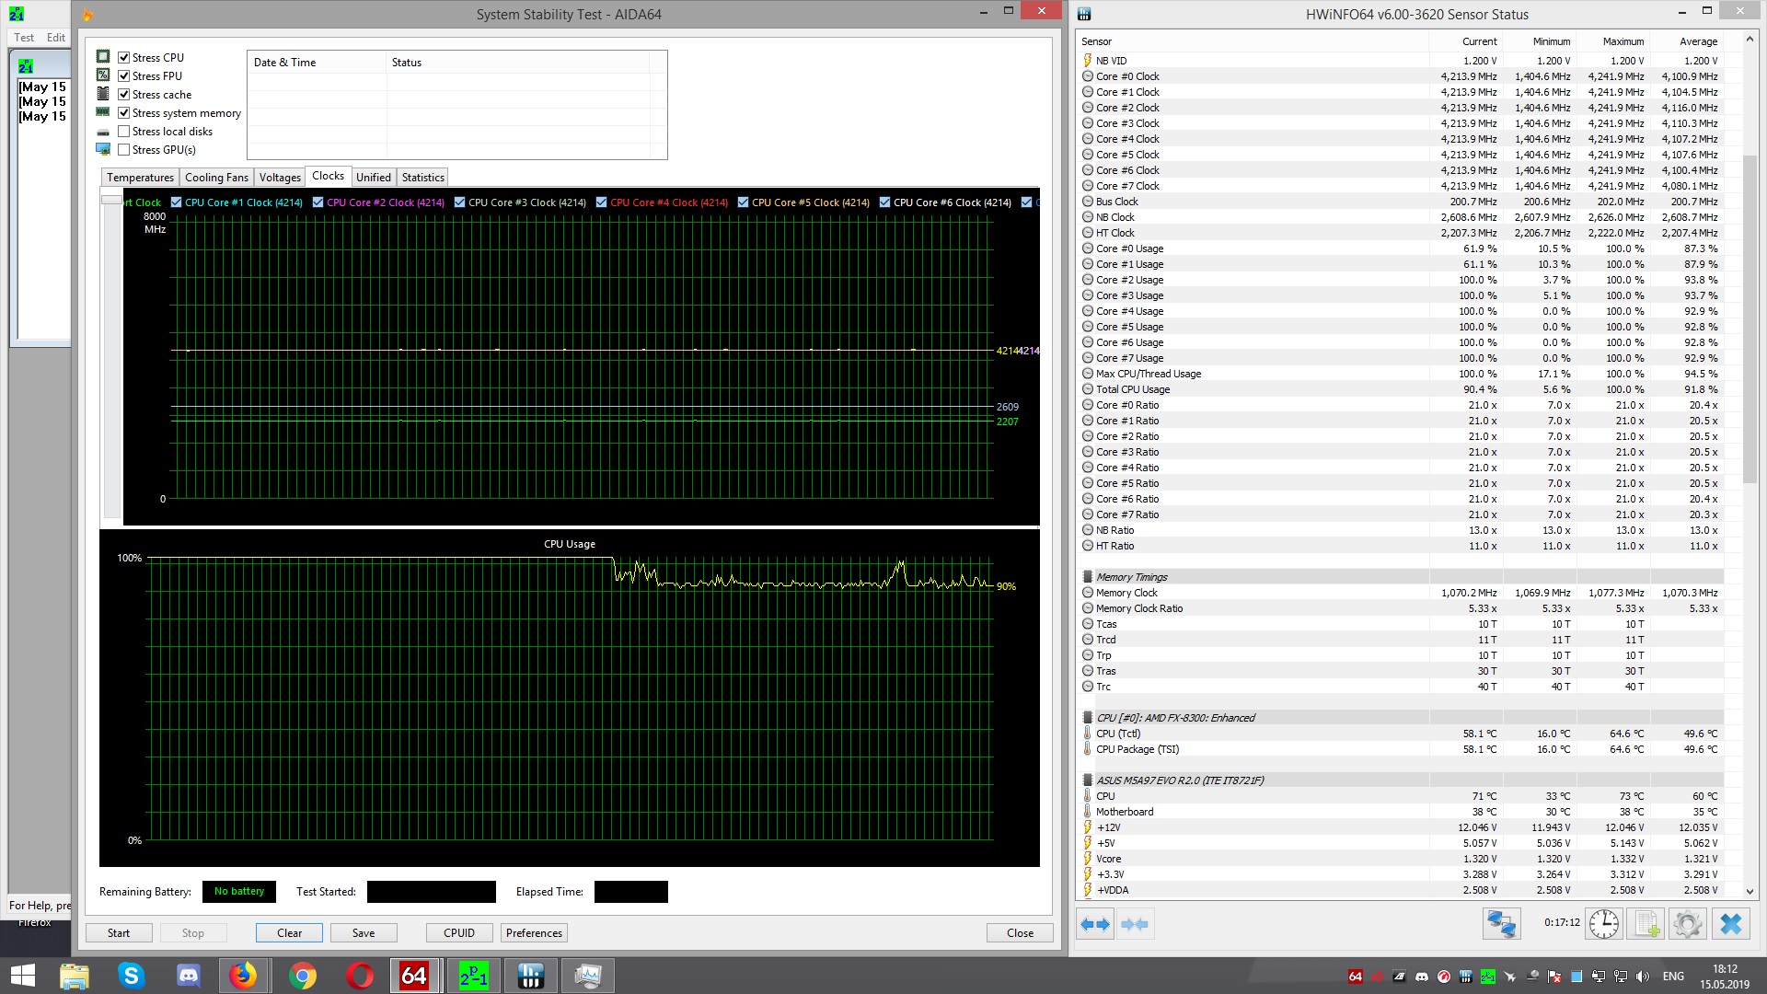Collapse the Memory Timings sensor group
Image resolution: width=1767 pixels, height=994 pixels.
pyautogui.click(x=1131, y=577)
